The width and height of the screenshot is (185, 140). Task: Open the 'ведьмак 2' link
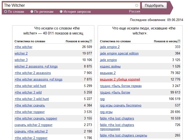[x=108, y=73]
